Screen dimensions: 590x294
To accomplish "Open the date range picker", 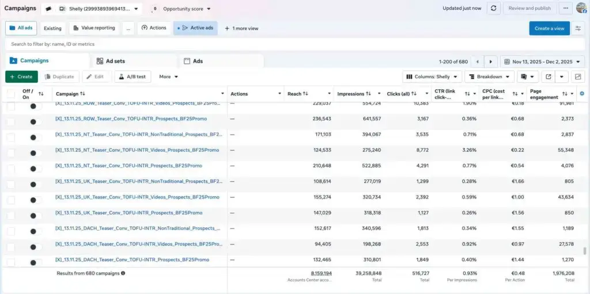I will [x=543, y=62].
